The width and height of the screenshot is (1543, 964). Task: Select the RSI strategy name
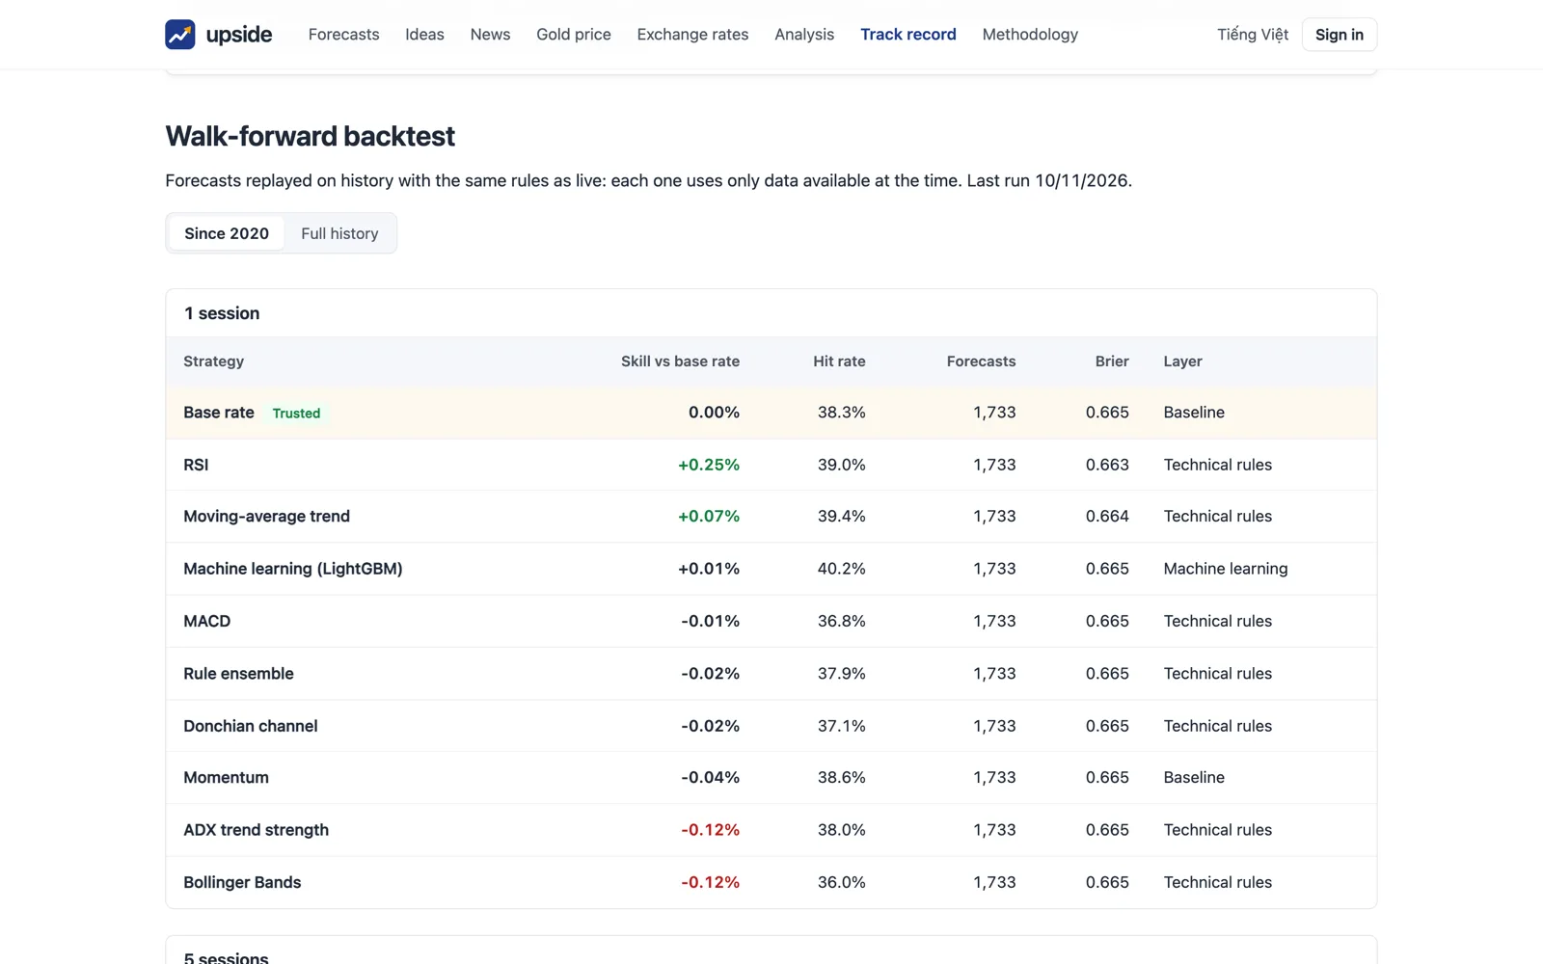[196, 465]
